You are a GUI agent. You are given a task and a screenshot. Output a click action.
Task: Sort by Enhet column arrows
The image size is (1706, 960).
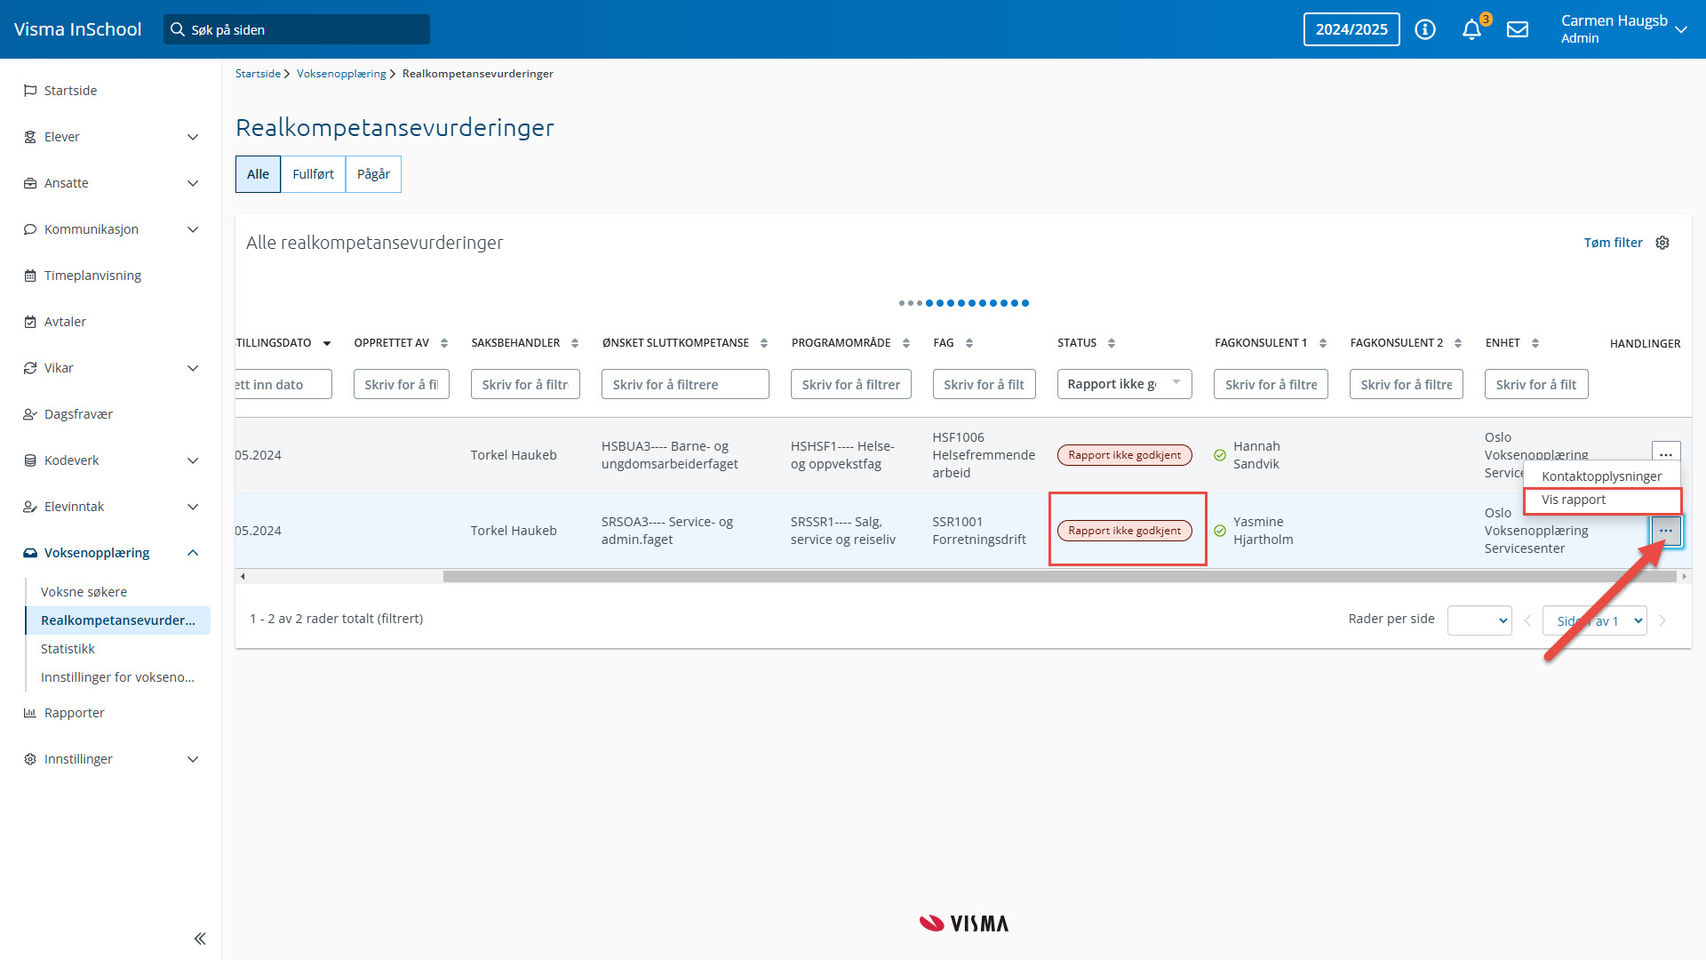point(1535,343)
